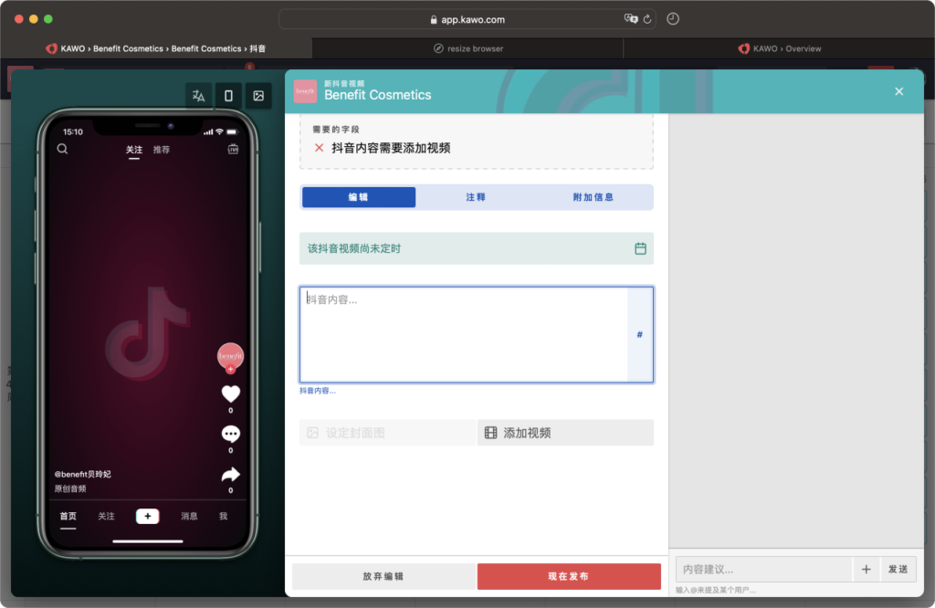Open the image preview icon above phone
This screenshot has width=935, height=608.
258,96
